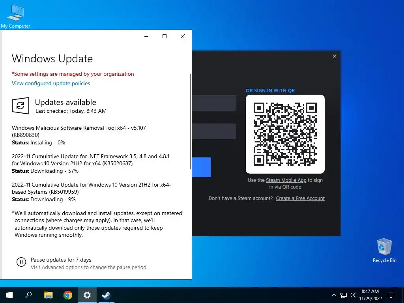Screen dimensions: 404x303
Task: Select the Settings gear in the taskbar
Action: (x=87, y=295)
